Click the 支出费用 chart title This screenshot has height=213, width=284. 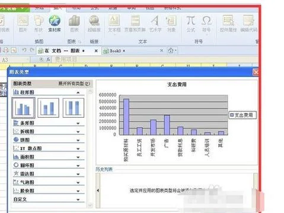177,85
